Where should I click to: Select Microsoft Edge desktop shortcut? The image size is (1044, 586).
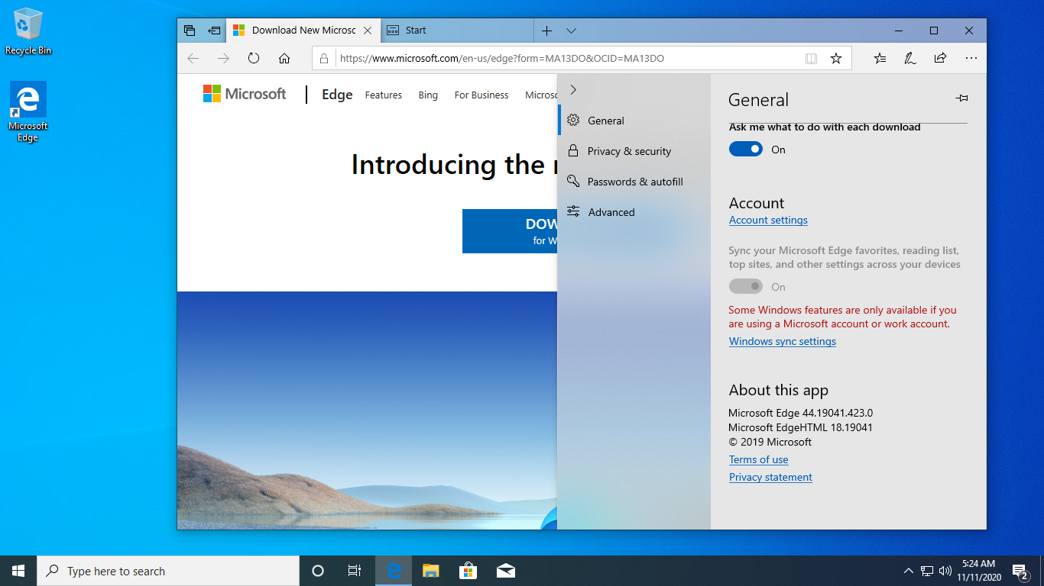point(28,112)
